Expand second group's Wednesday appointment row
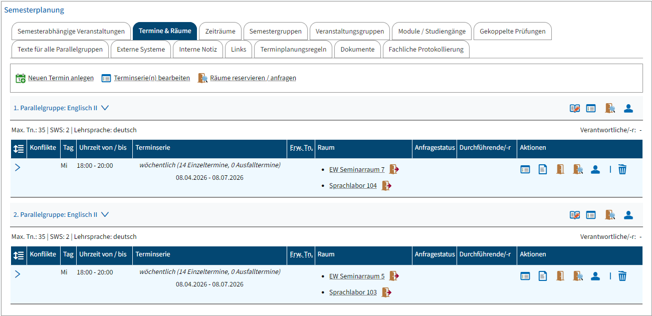Viewport: 652px width, 316px height. [x=18, y=274]
